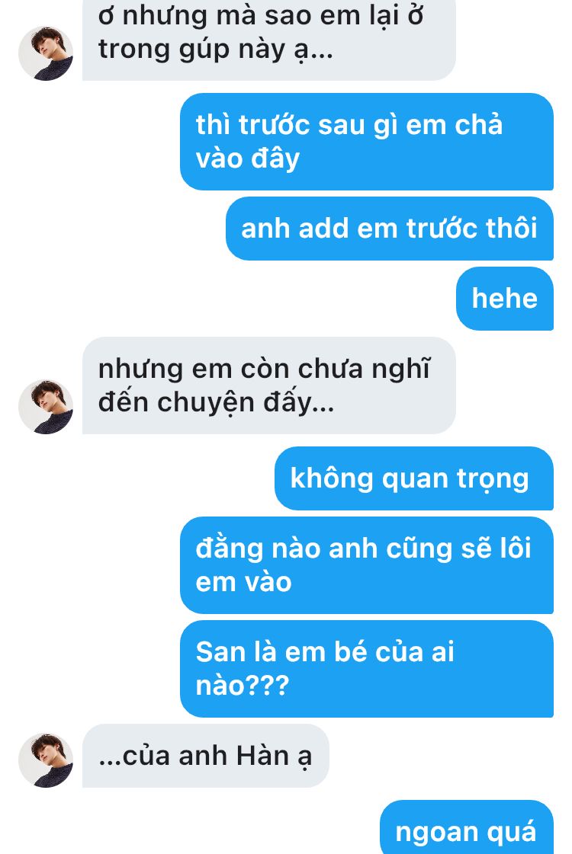Tap the '...của anh Hàn ạ' gray bubble
This screenshot has height=854, width=572.
[206, 756]
